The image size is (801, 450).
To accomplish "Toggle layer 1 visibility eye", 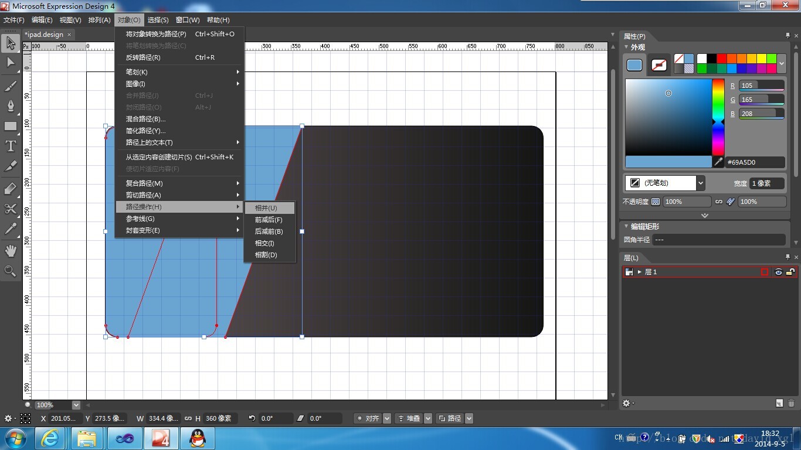I will click(778, 272).
